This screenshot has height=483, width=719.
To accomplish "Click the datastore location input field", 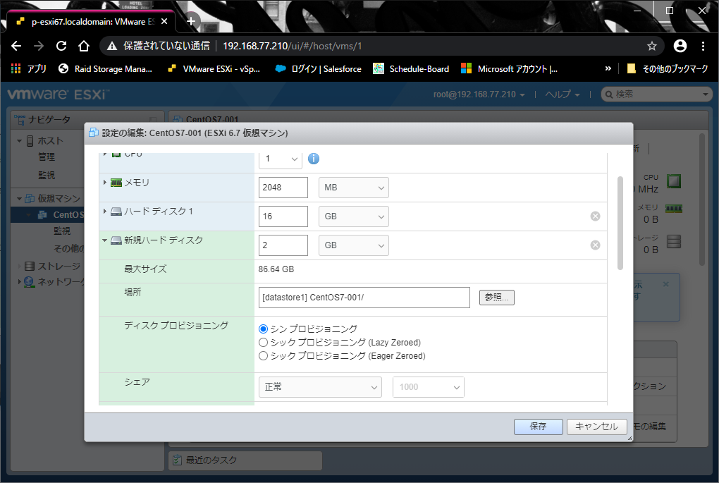I will (364, 298).
